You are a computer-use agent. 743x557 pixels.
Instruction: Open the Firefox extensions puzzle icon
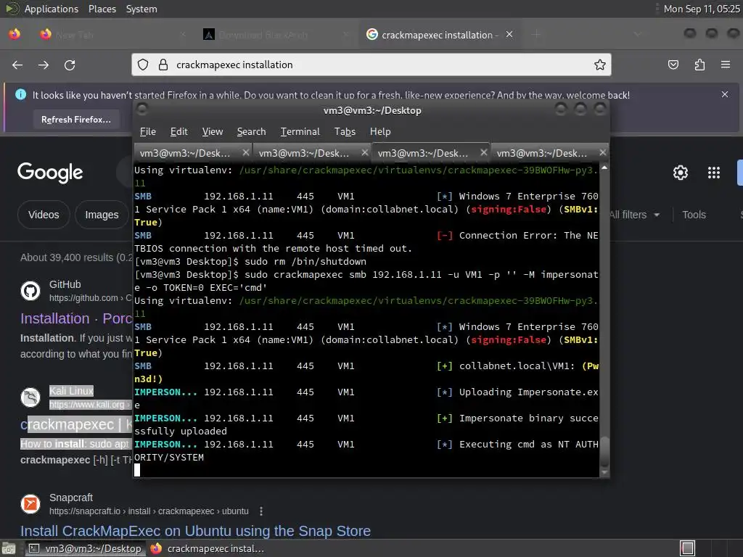click(699, 65)
